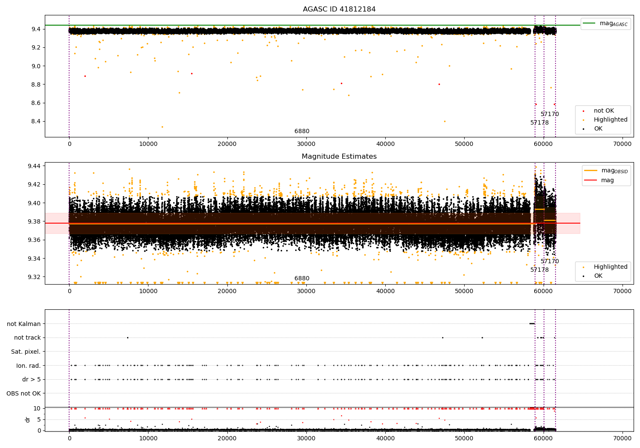The image size is (640, 448).
Task: Click y-axis tick 9.36 in Magnitude Estimates plot
Action: pyautogui.click(x=35, y=240)
